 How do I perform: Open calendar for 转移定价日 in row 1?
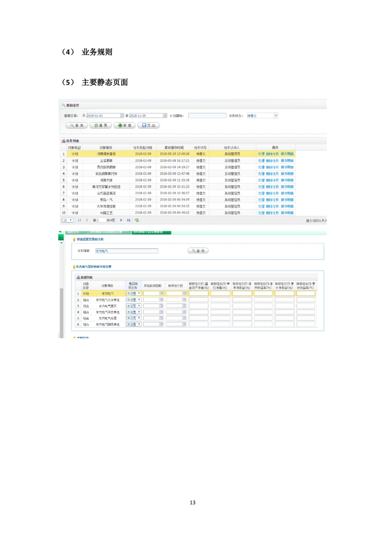point(184,293)
